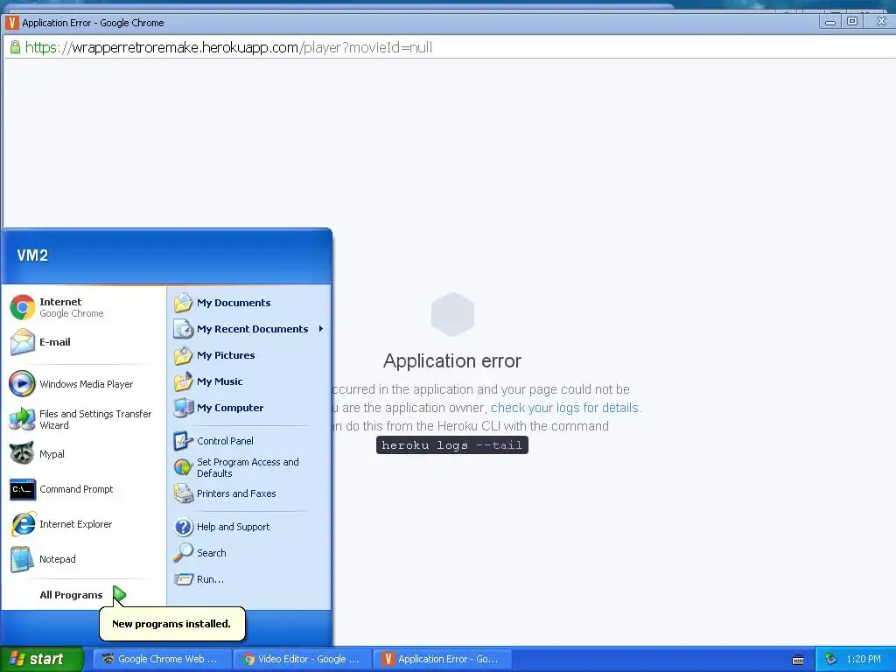Open Files and Settings Transfer Wizard icon
The image size is (896, 672).
[x=23, y=419]
